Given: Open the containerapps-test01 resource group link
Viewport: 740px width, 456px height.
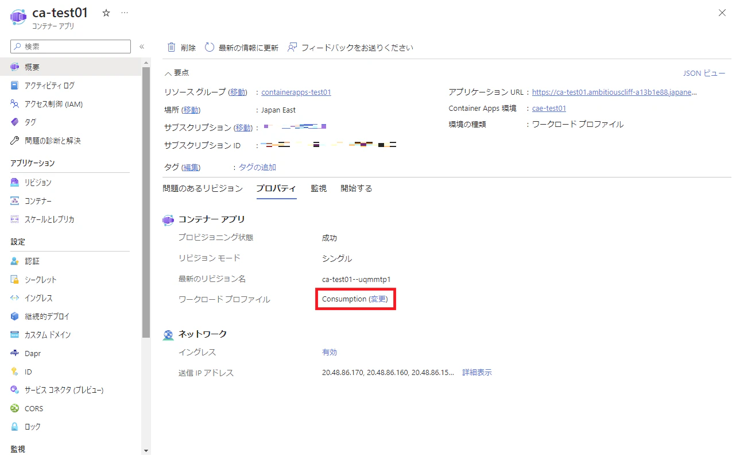Looking at the screenshot, I should coord(296,92).
